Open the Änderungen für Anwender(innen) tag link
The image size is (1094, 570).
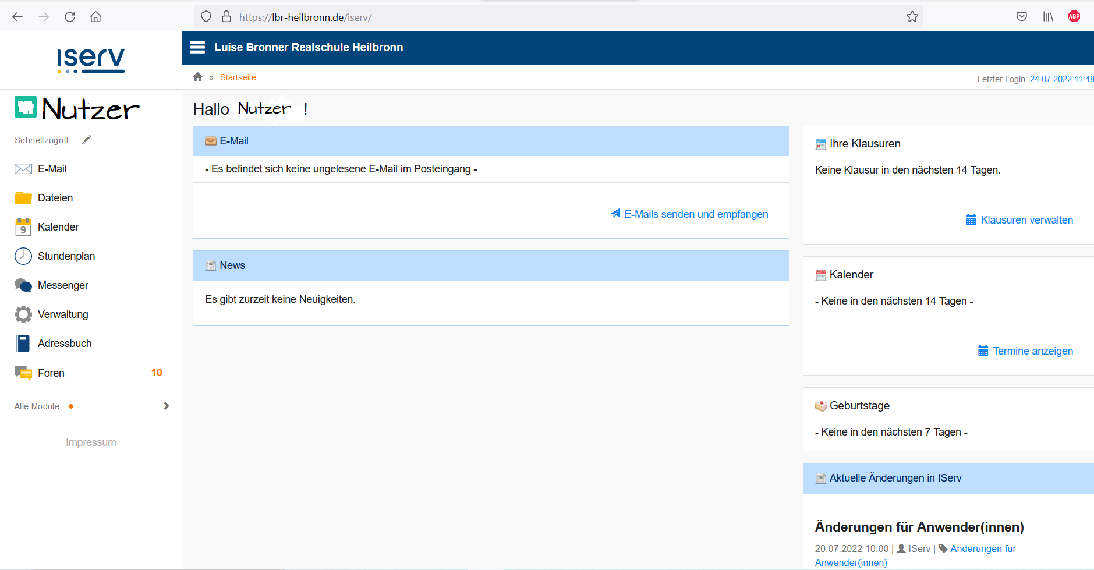pos(982,548)
